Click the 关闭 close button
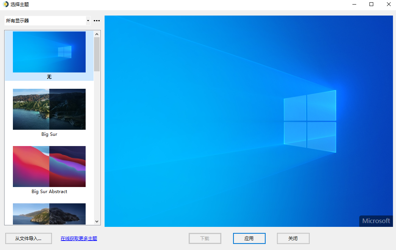 coord(293,238)
